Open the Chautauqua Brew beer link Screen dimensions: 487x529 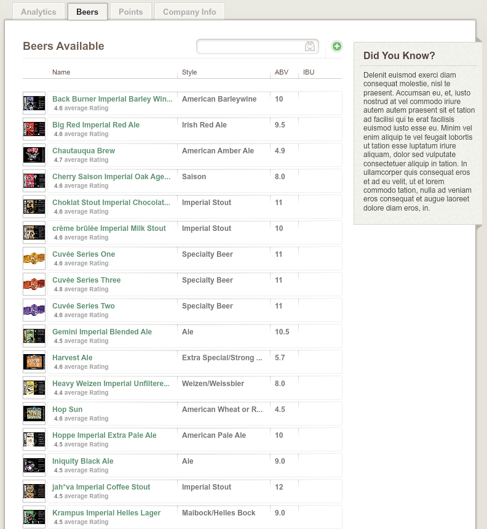click(x=84, y=151)
